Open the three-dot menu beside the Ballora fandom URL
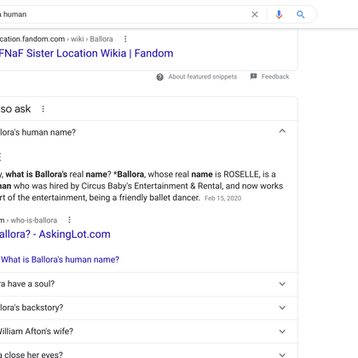 [125, 39]
